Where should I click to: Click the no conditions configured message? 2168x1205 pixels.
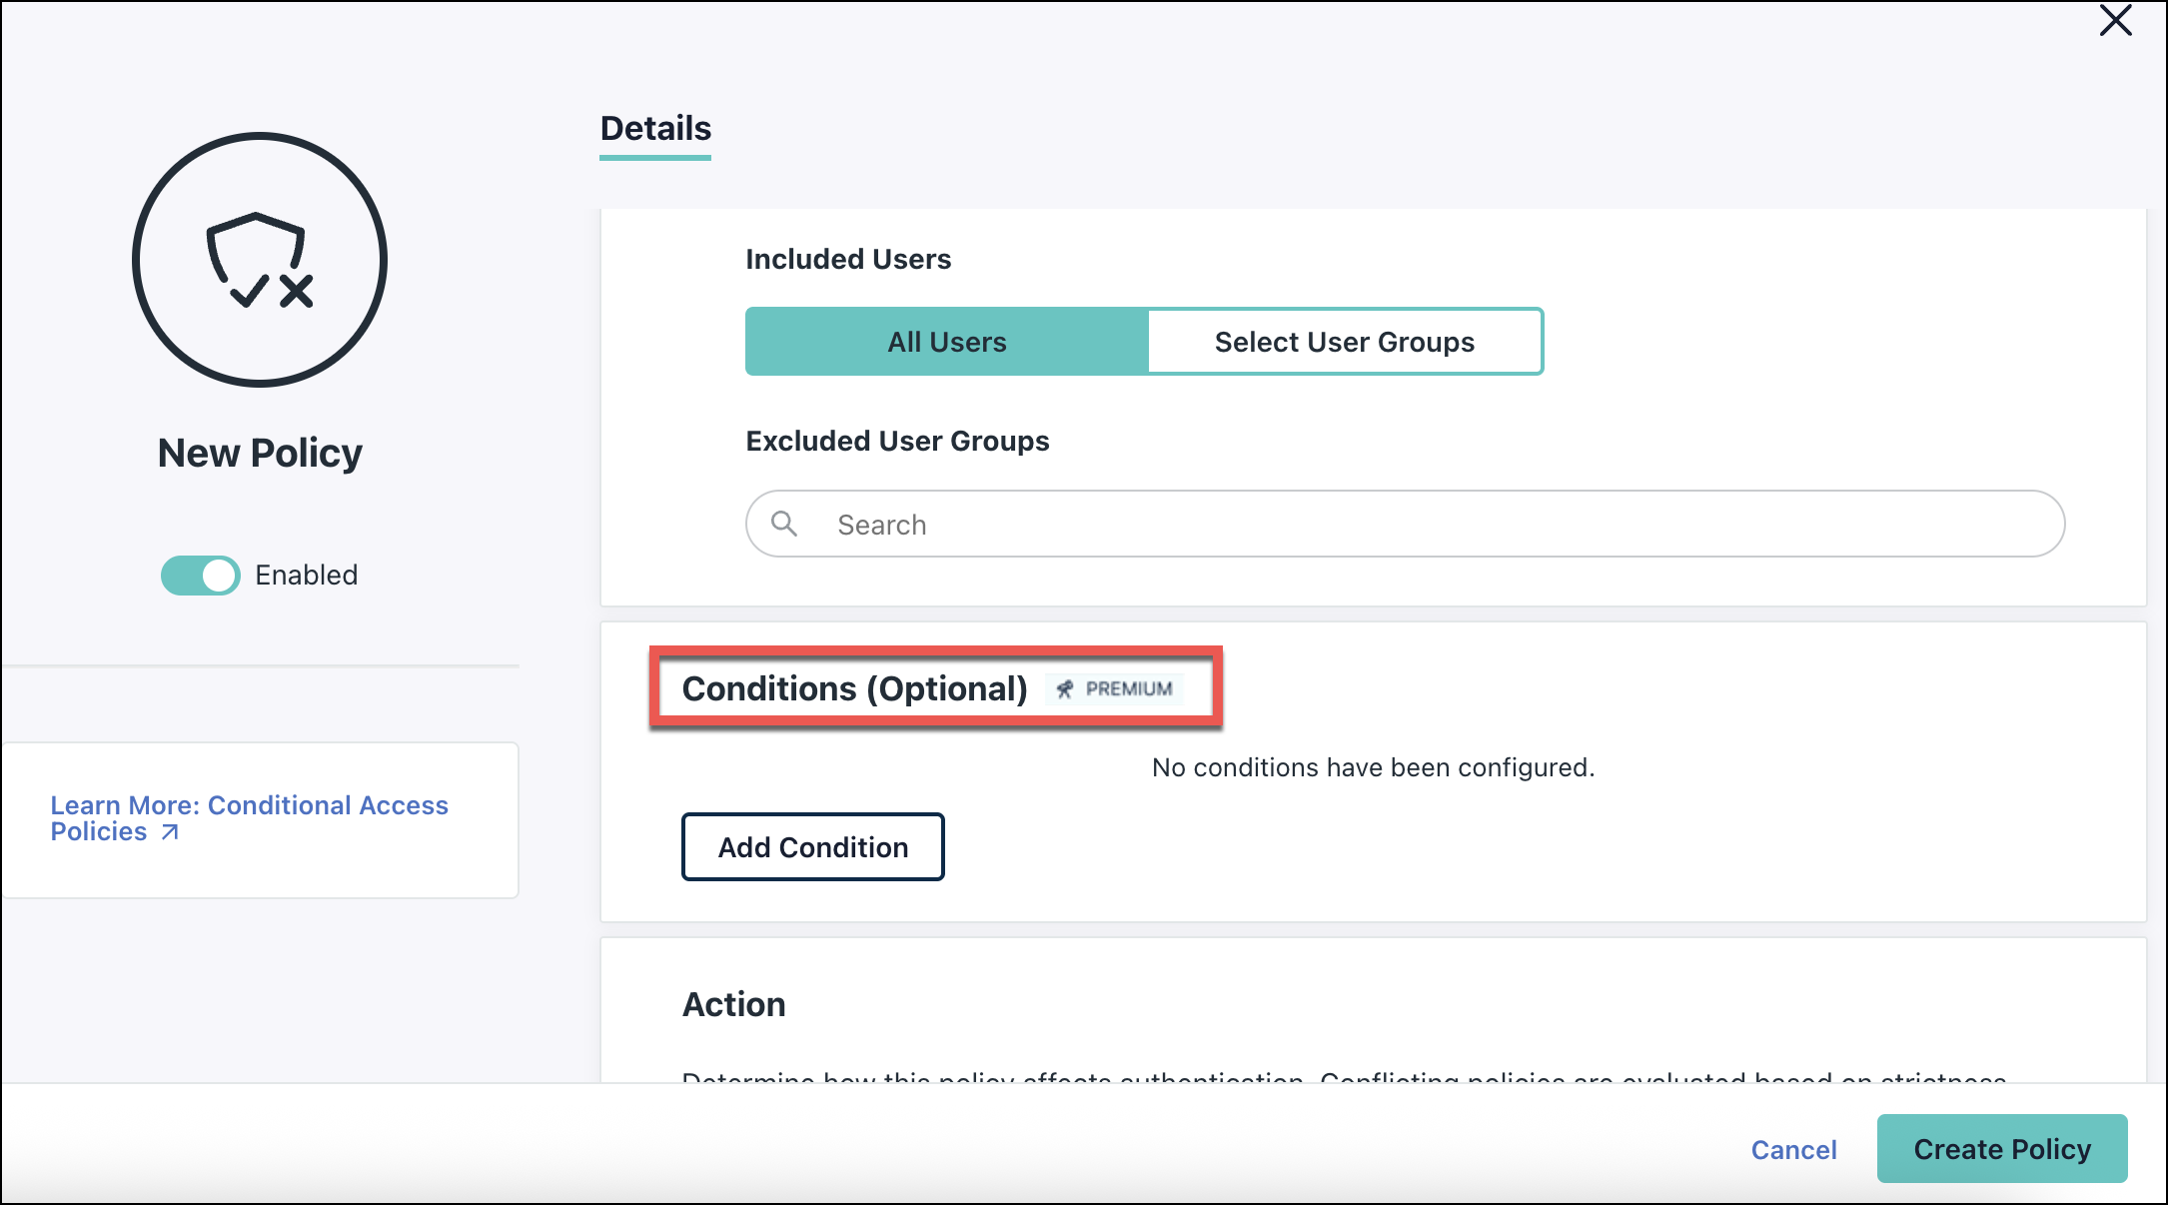coord(1373,767)
